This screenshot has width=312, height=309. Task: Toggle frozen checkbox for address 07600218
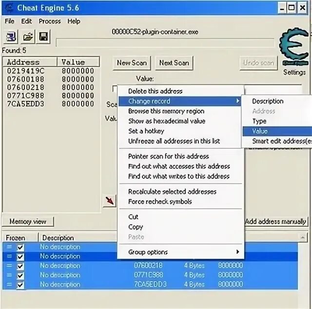[20, 266]
